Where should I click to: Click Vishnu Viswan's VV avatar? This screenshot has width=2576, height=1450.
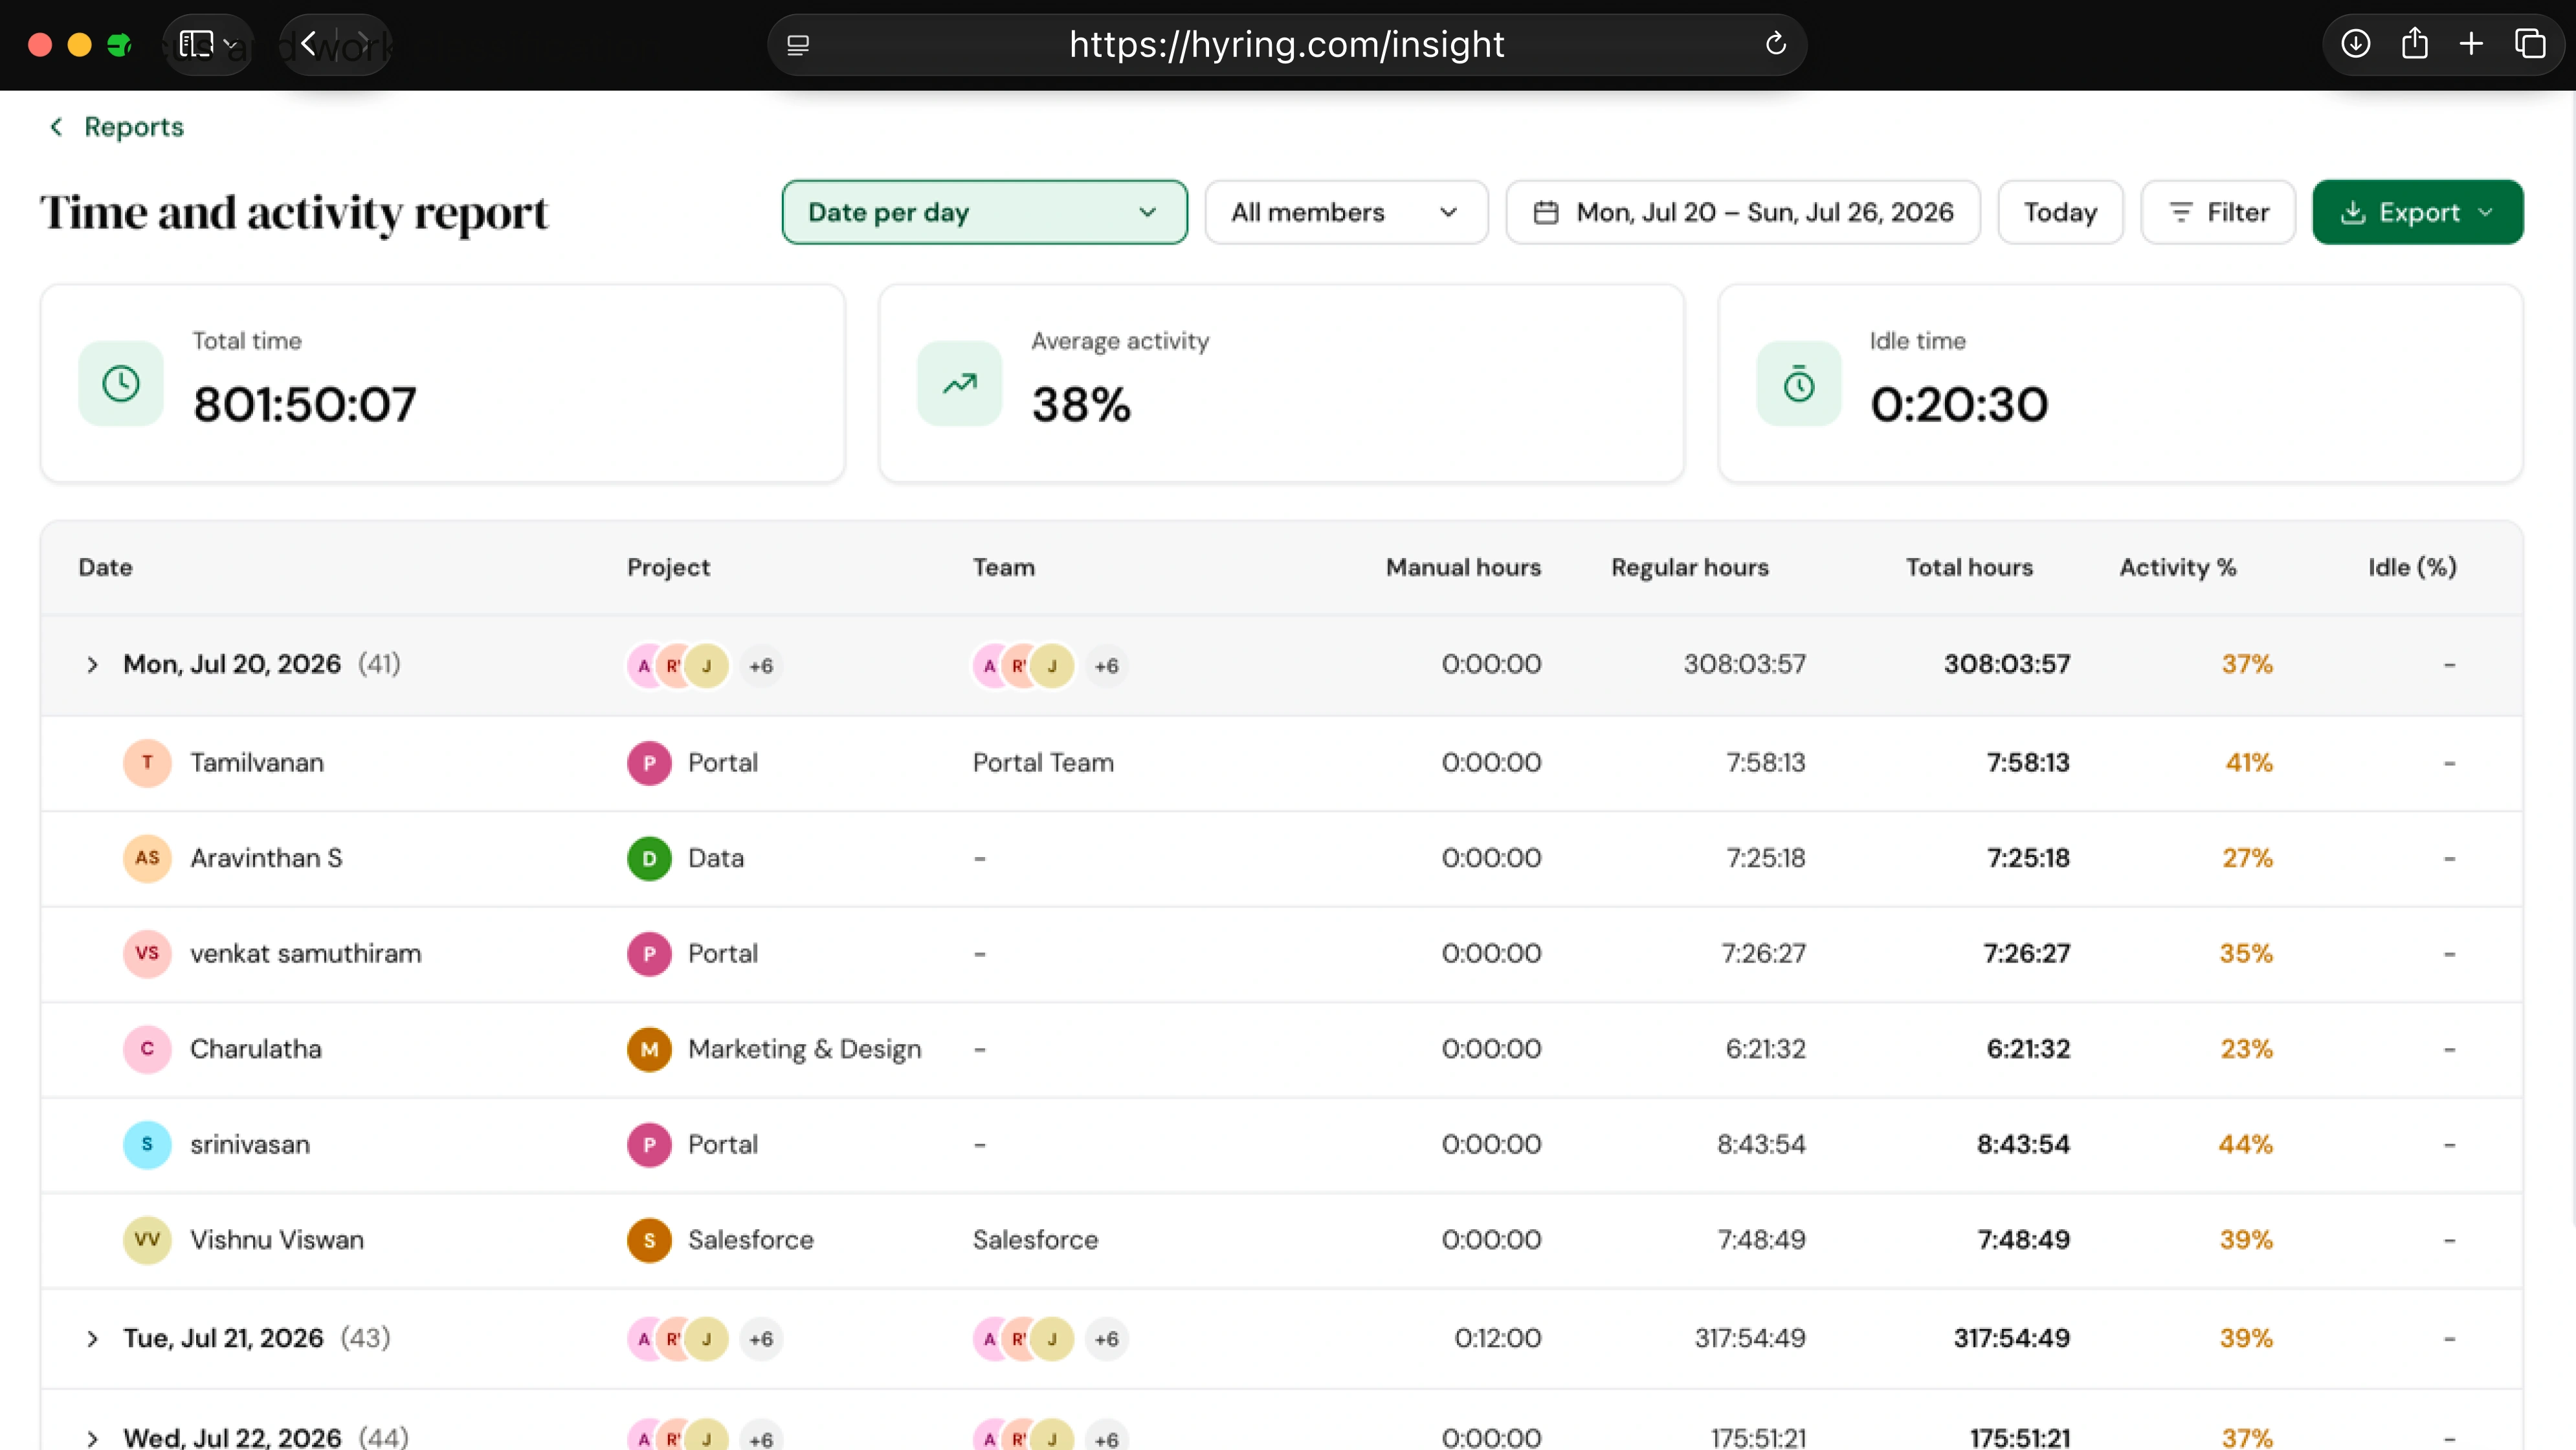point(147,1240)
